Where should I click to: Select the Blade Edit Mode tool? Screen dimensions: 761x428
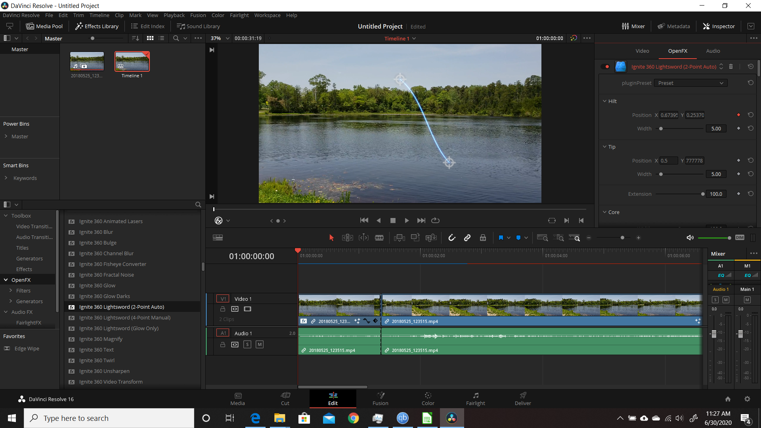coord(379,238)
